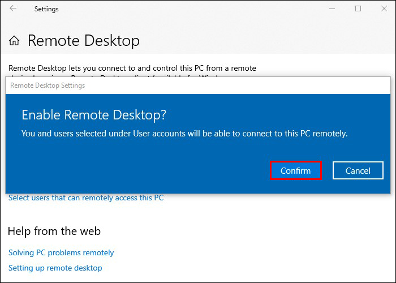Click the Enable Remote Desktop? heading
The image size is (396, 283).
(x=94, y=115)
